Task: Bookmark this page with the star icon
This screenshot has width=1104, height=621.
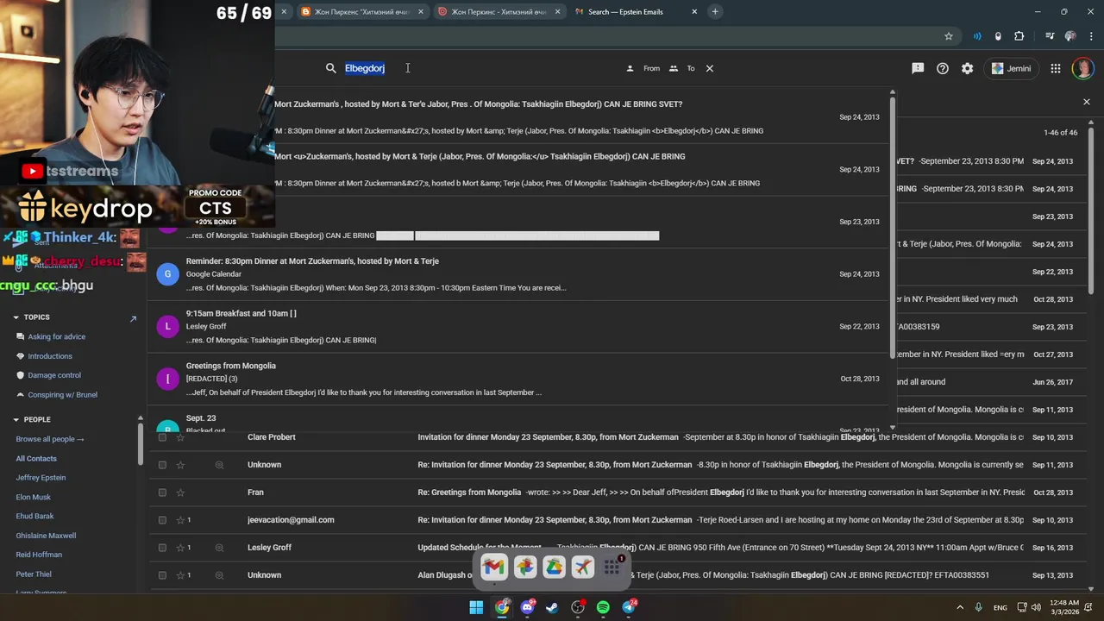Action: coord(949,36)
